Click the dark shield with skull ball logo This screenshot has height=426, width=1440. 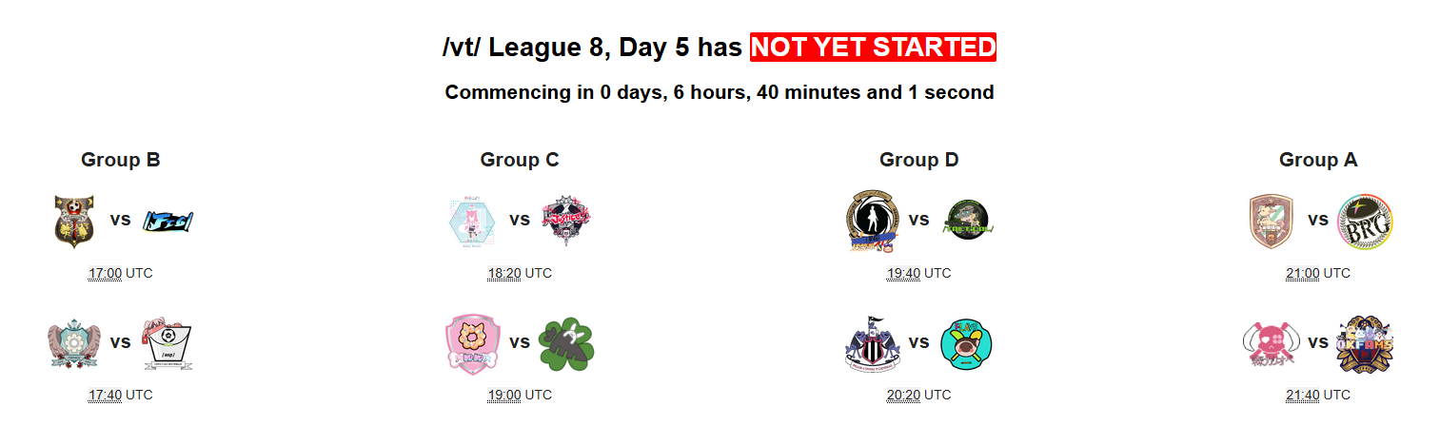74,222
